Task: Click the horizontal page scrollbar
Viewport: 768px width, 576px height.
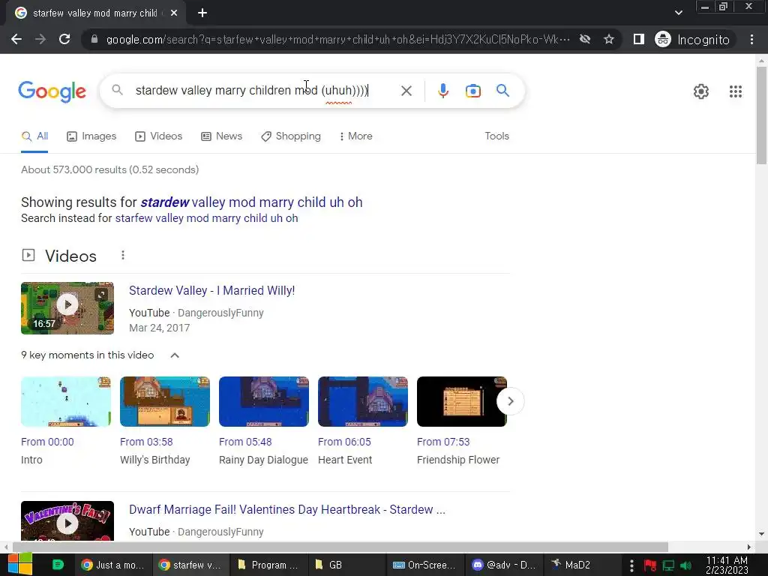Action: [340, 547]
